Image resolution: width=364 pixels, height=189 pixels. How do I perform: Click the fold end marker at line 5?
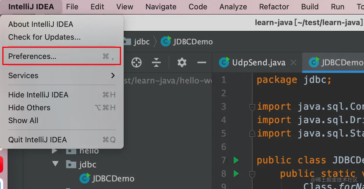pyautogui.click(x=252, y=133)
